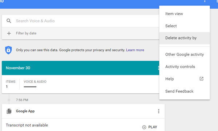Choose Delete activity by option
Screen dimensions: 218x131
[185, 38]
